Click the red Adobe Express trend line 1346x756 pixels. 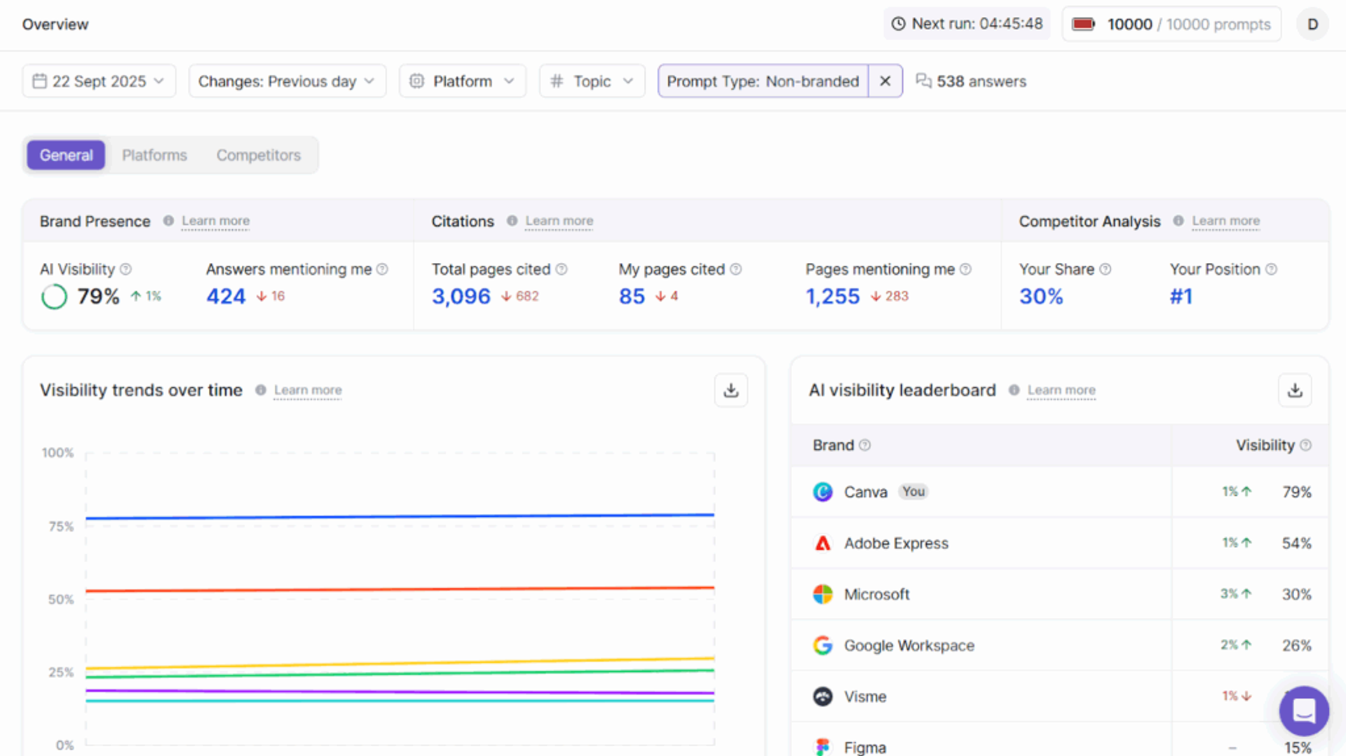(400, 590)
